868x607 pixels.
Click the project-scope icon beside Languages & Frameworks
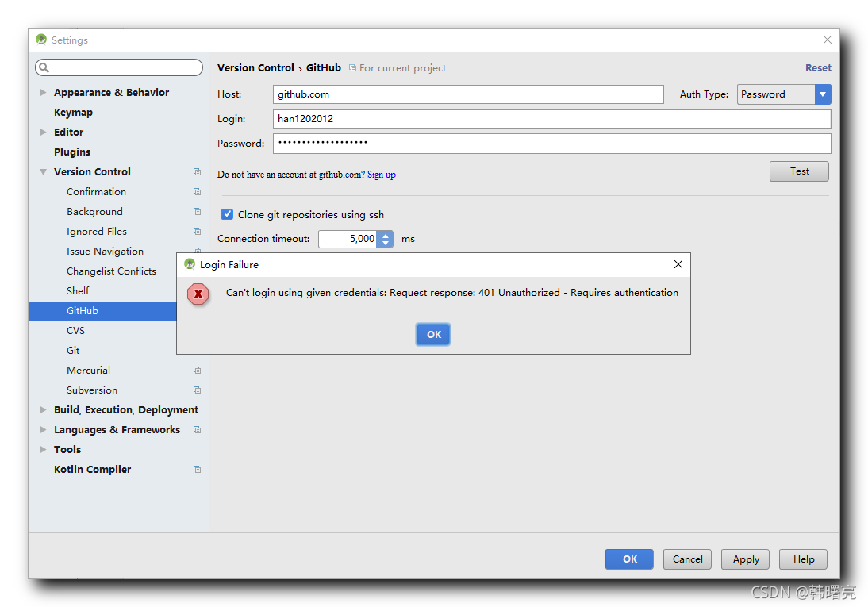click(x=197, y=430)
